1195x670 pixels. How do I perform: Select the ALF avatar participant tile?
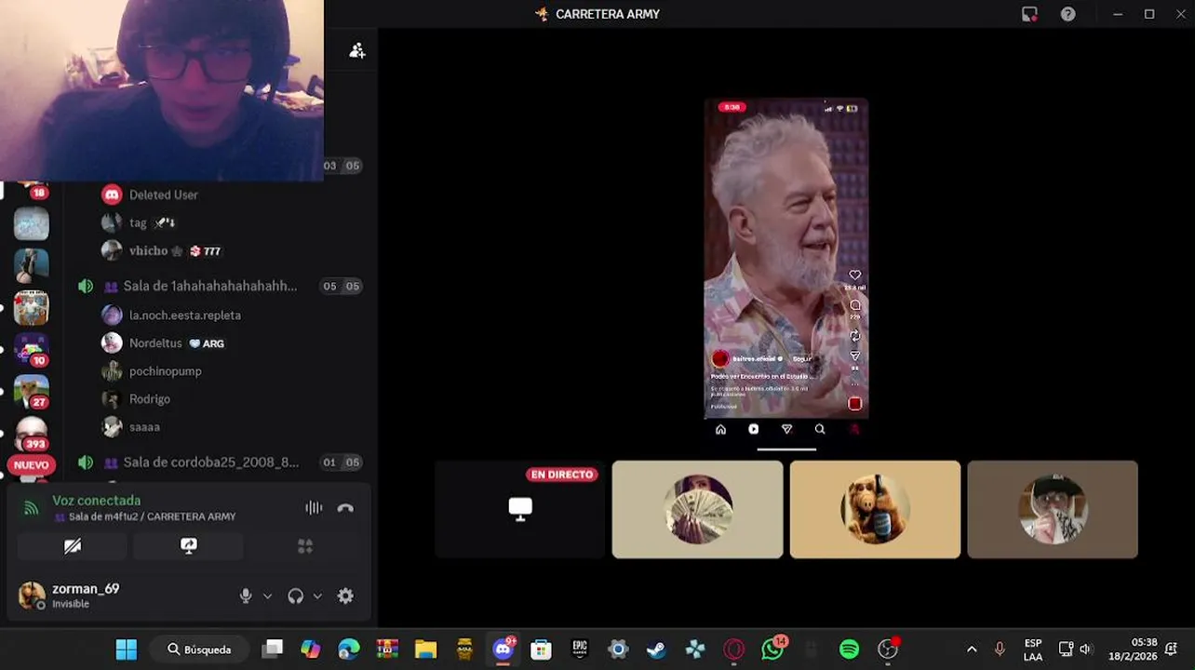[x=875, y=509]
